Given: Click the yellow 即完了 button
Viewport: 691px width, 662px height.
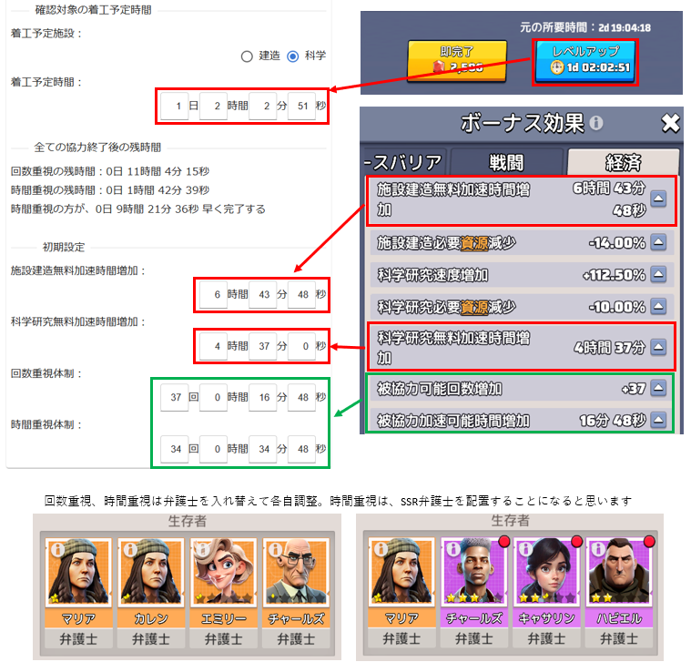Looking at the screenshot, I should tap(457, 61).
